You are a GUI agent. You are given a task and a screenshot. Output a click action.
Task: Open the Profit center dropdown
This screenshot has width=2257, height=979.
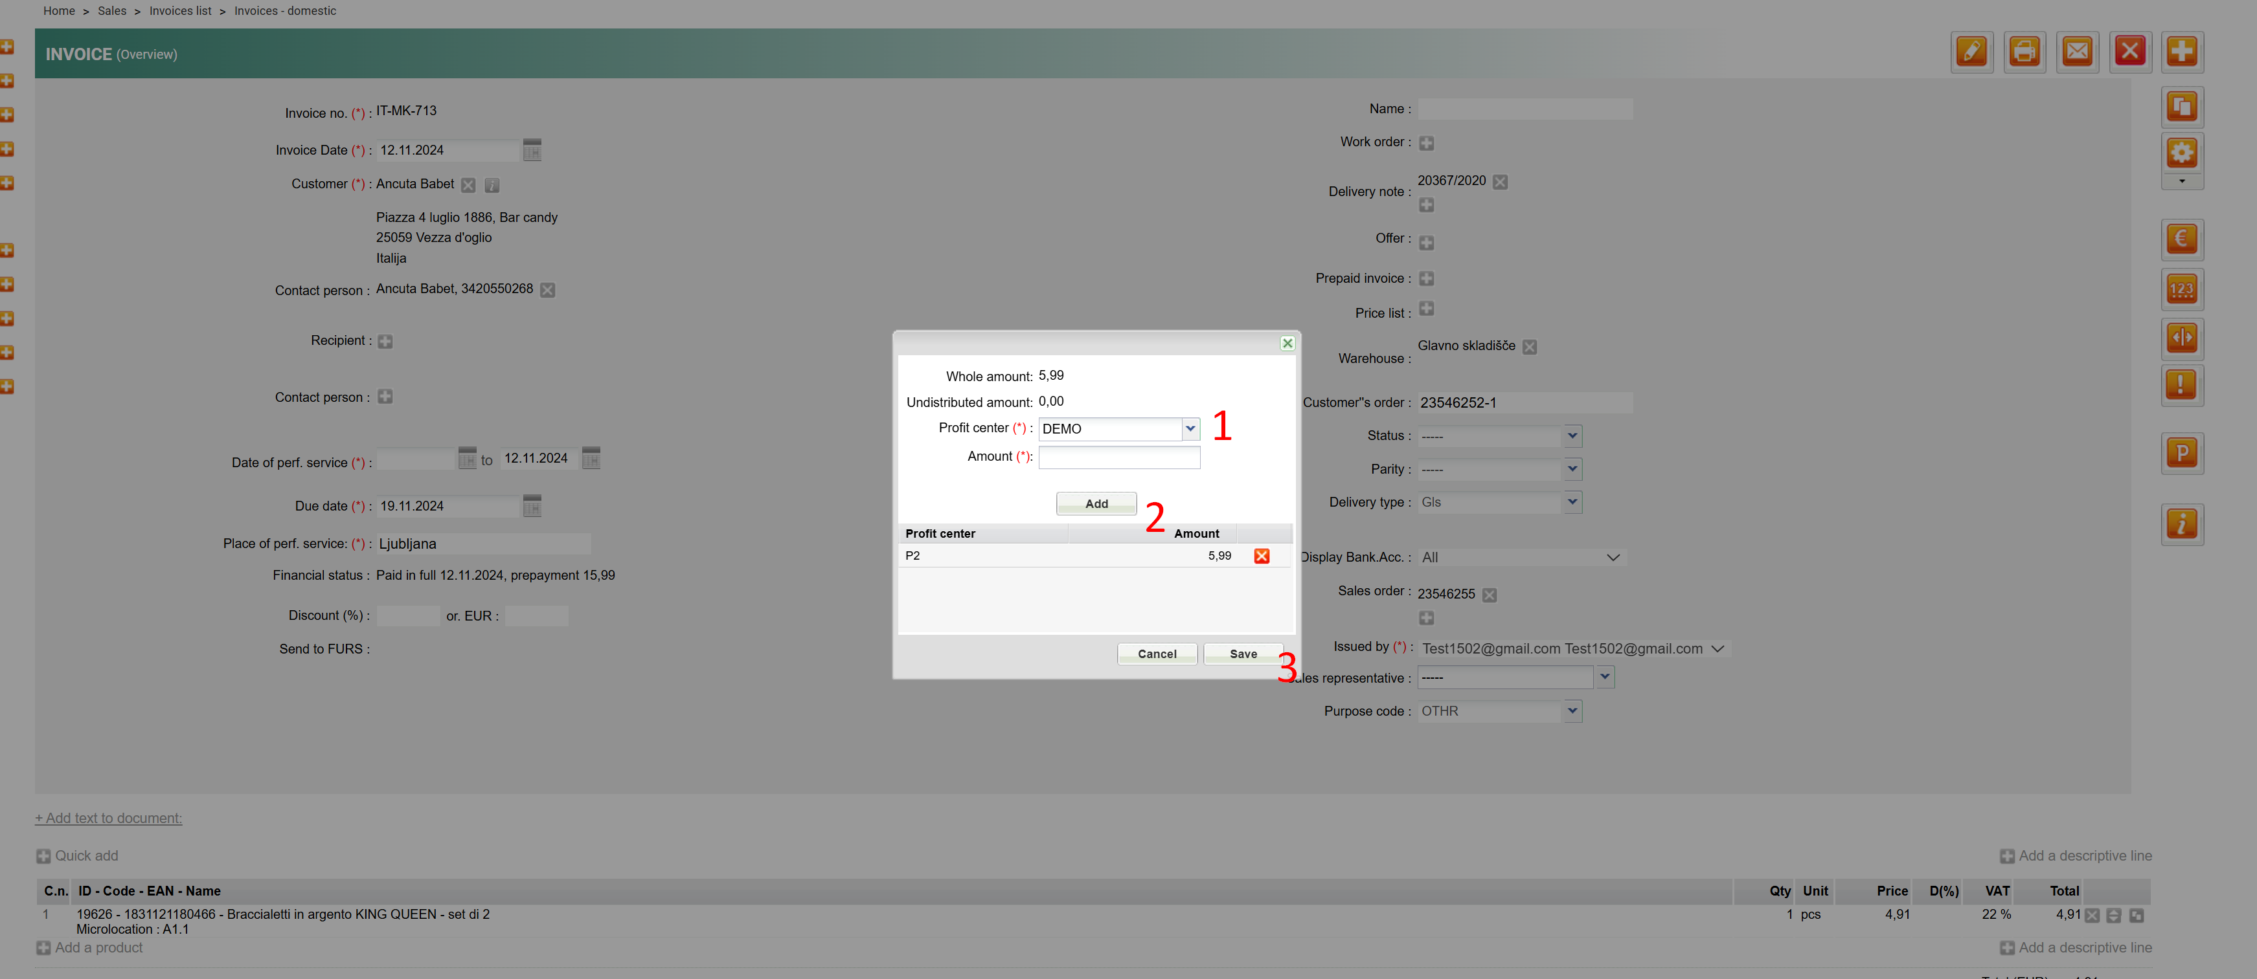click(x=1190, y=429)
